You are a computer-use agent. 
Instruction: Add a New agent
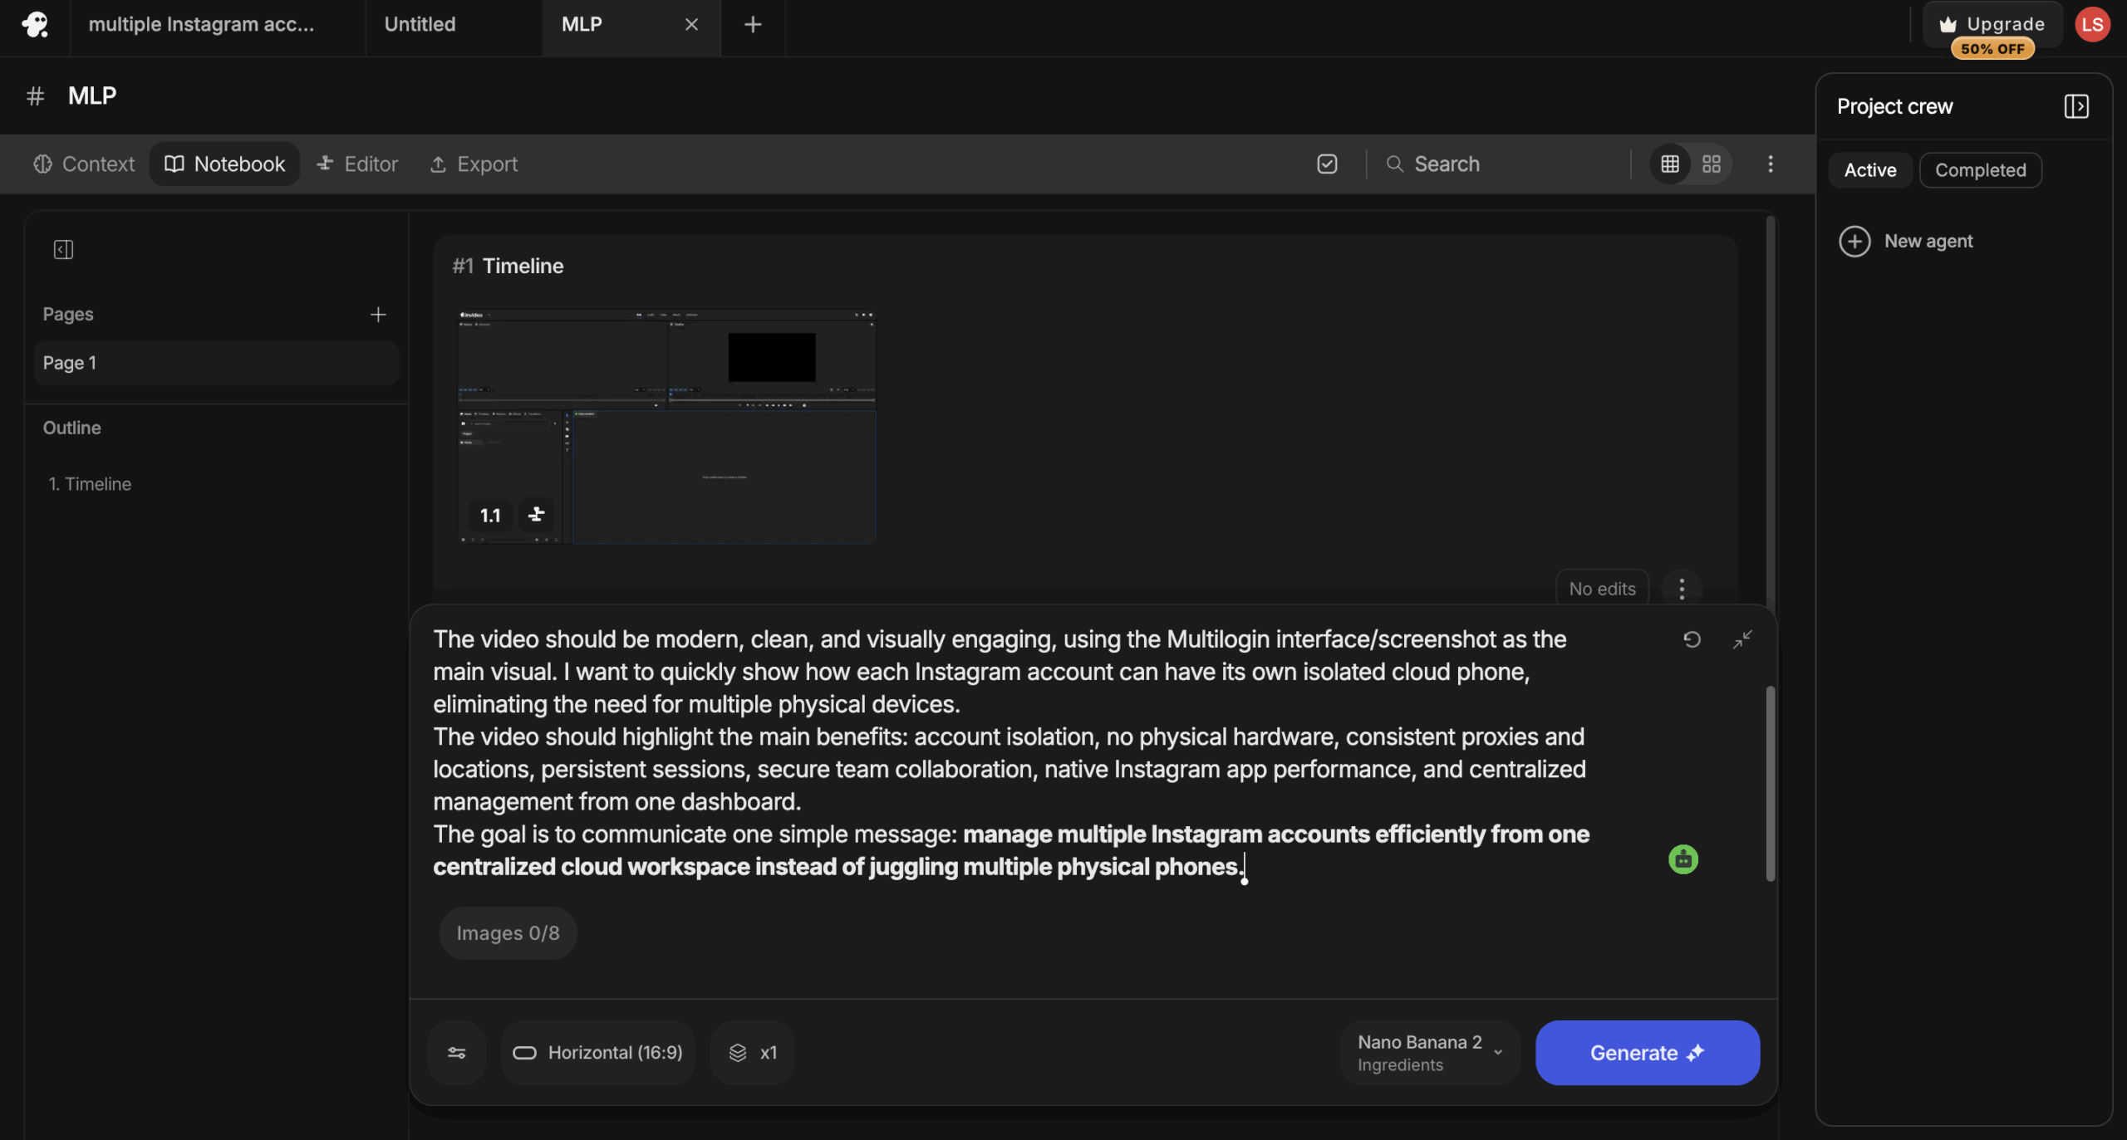point(1906,242)
